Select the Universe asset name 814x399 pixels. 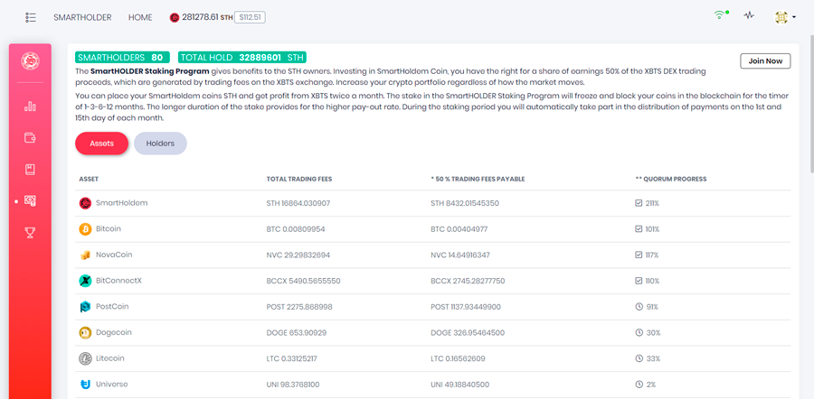coord(111,385)
